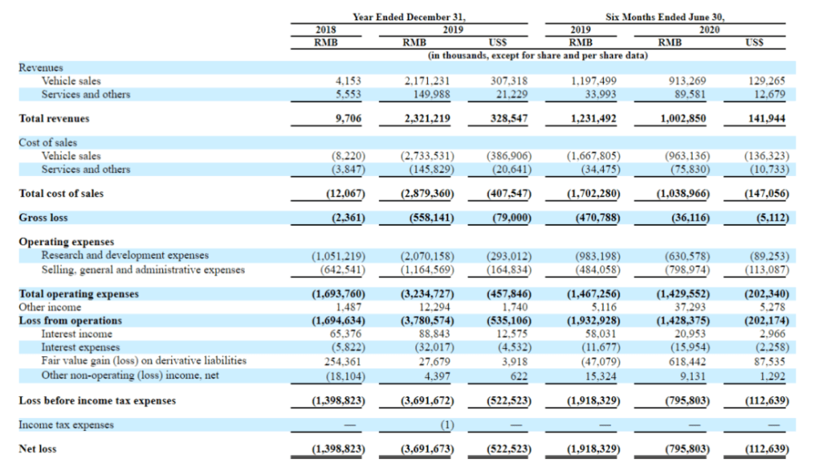Select total cost of sales value (2,879,360)

427,193
